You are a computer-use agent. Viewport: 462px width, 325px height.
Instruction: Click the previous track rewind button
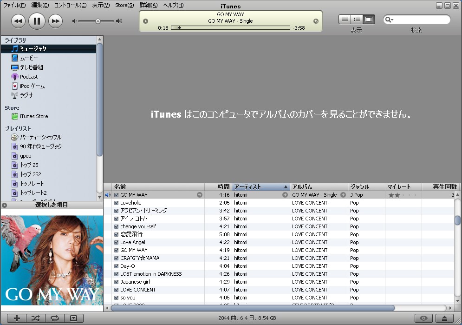coord(18,21)
